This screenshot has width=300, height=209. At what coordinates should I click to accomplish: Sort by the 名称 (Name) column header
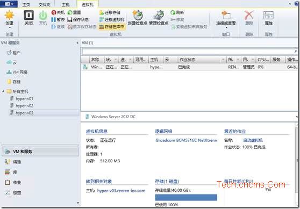coord(97,60)
